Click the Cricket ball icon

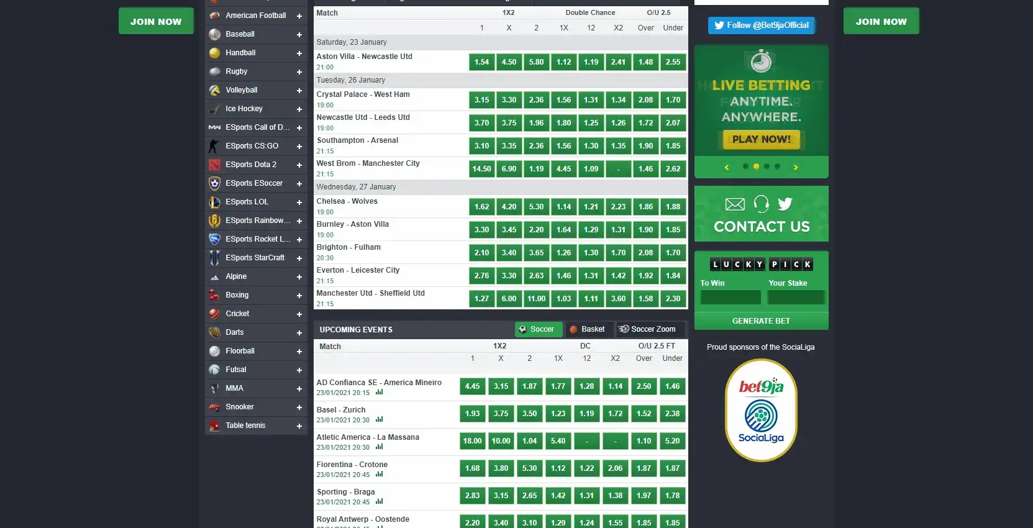coord(214,314)
